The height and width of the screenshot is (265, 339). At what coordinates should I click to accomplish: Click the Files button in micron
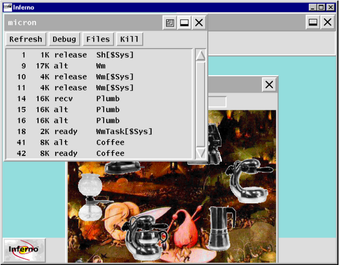(x=98, y=39)
